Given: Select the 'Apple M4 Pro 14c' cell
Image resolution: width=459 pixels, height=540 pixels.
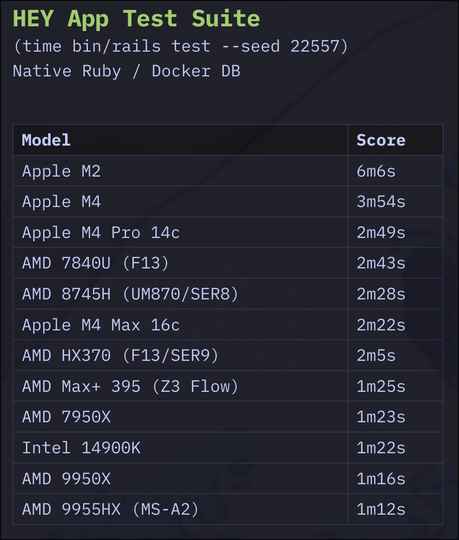Looking at the screenshot, I should point(180,232).
